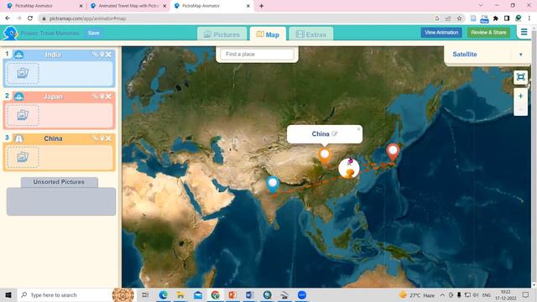Image resolution: width=537 pixels, height=302 pixels.
Task: Switch to the Pictures tab
Action: [222, 34]
